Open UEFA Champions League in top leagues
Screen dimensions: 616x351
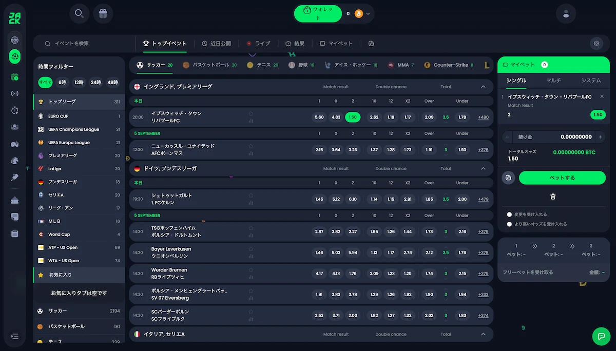click(x=79, y=129)
